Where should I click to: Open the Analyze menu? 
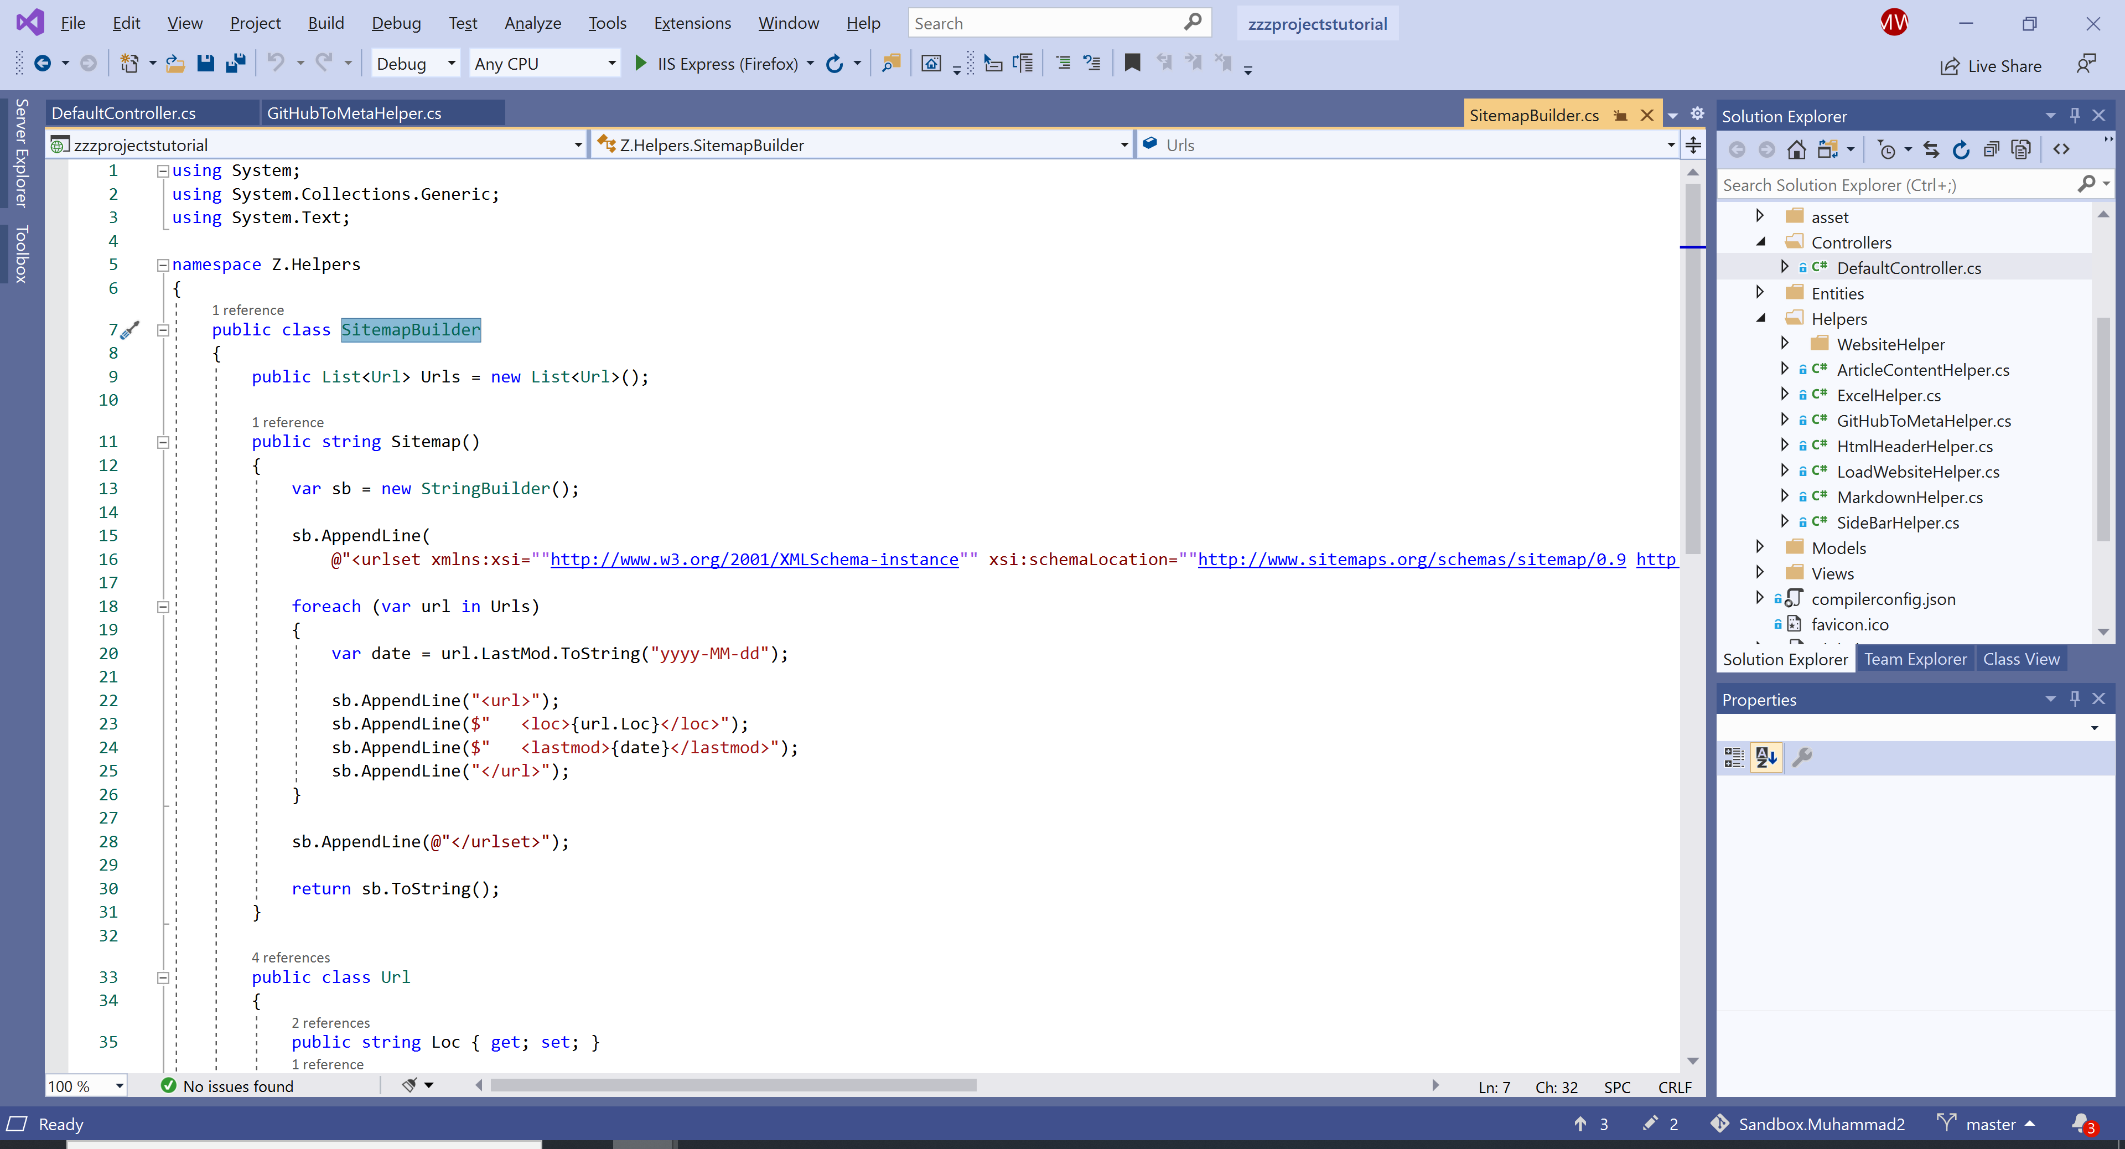point(532,23)
